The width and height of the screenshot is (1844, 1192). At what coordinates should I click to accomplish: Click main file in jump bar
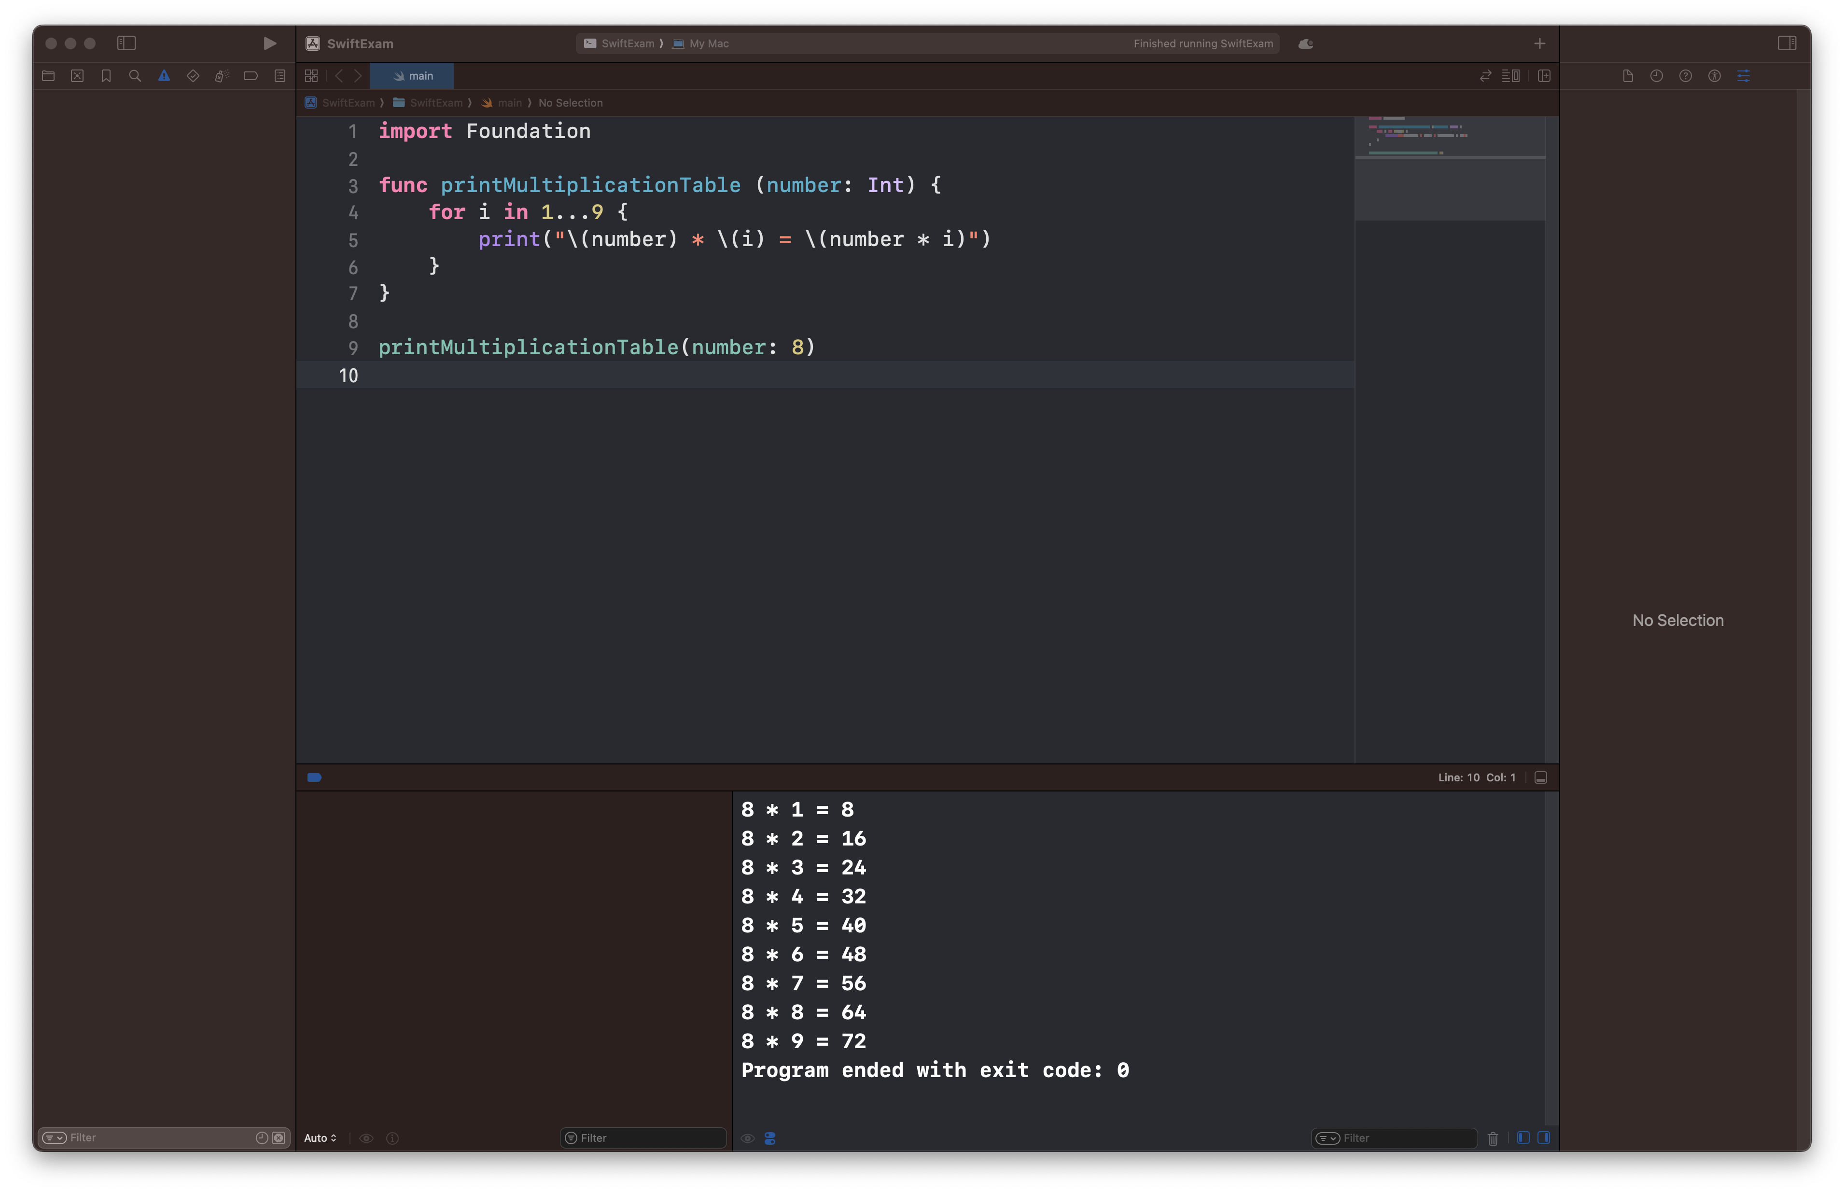click(x=502, y=103)
